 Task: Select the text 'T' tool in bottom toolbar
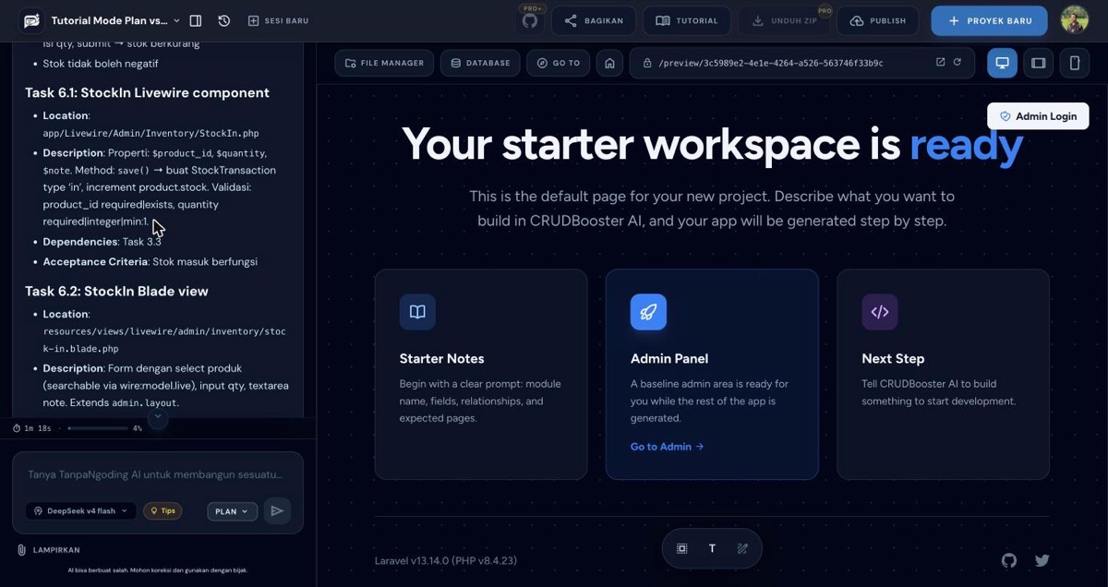(712, 548)
